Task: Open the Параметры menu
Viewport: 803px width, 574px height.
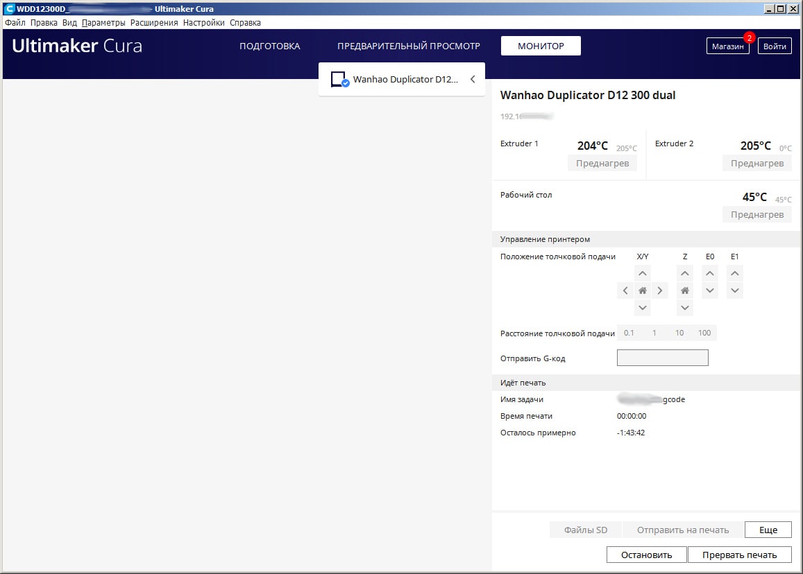Action: point(103,22)
